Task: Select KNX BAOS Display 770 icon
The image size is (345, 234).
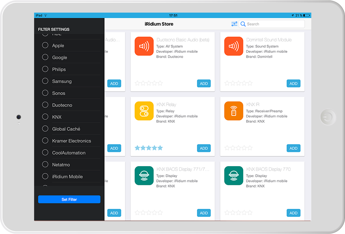Action: 233,175
